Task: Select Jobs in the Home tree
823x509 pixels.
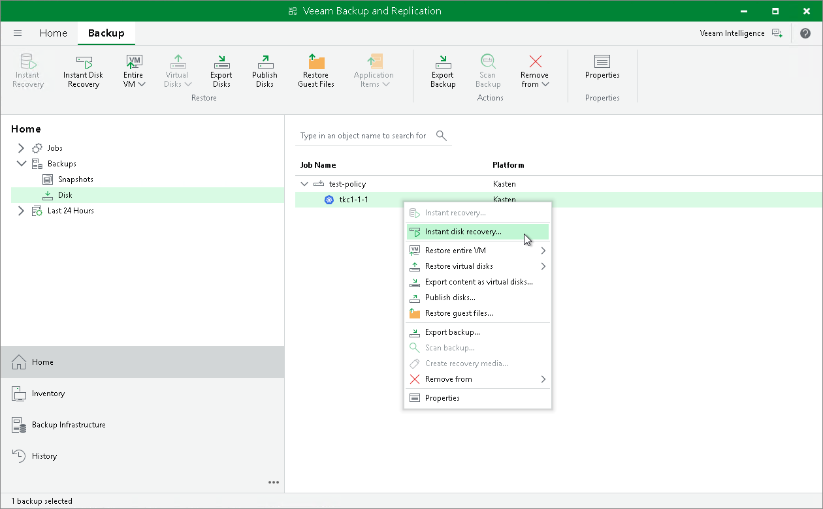Action: pos(55,148)
